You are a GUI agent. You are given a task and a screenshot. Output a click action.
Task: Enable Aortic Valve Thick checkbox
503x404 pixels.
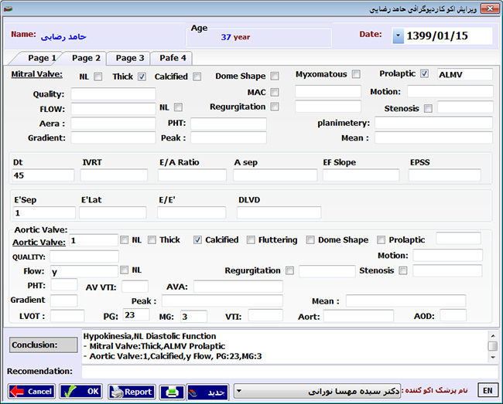(152, 239)
